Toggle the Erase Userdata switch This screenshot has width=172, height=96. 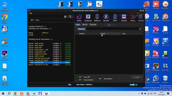click(x=80, y=80)
